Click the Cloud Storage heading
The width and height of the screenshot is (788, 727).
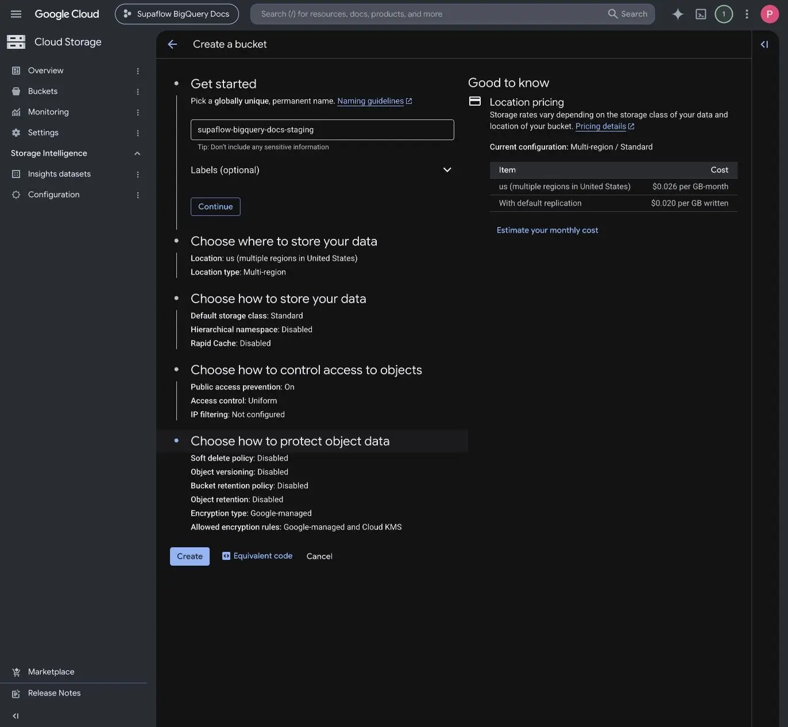click(68, 42)
